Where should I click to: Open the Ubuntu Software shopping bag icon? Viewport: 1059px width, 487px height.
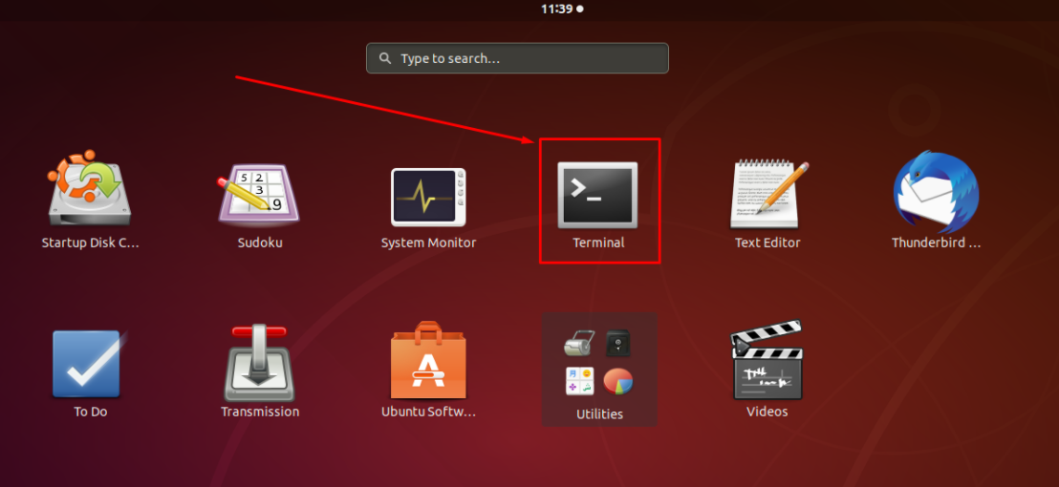click(x=428, y=364)
